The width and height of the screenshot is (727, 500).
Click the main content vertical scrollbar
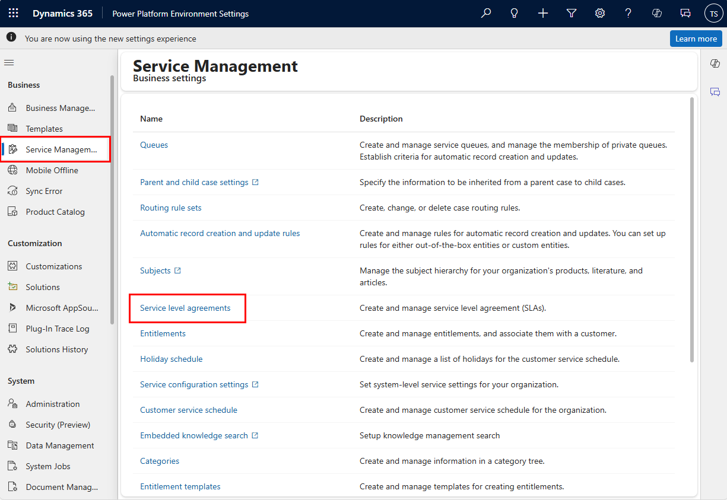pyautogui.click(x=692, y=230)
